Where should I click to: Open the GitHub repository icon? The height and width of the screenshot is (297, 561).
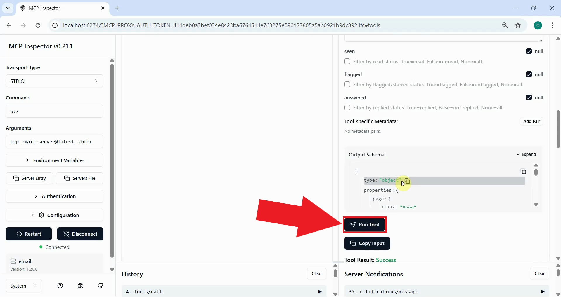click(101, 286)
